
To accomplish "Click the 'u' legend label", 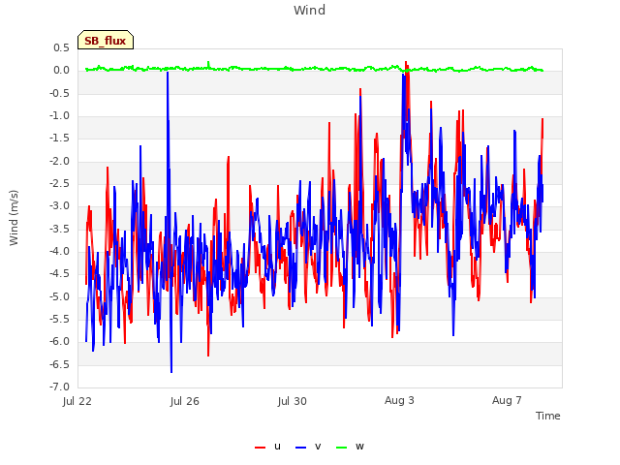I will click(x=277, y=447).
